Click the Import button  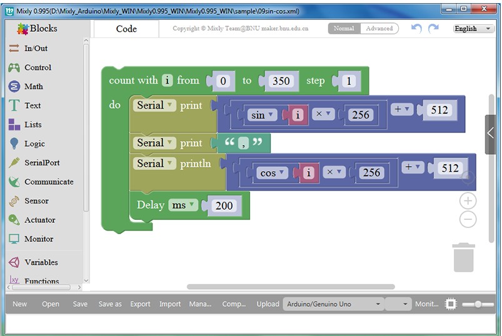pyautogui.click(x=170, y=304)
